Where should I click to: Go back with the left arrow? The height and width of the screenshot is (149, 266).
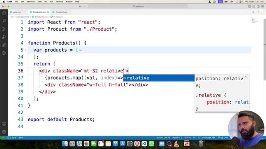[80, 7]
